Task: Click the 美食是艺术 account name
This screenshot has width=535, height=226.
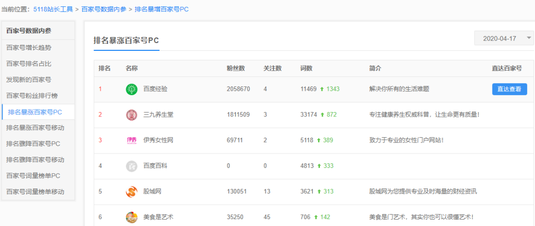Action: (x=159, y=217)
